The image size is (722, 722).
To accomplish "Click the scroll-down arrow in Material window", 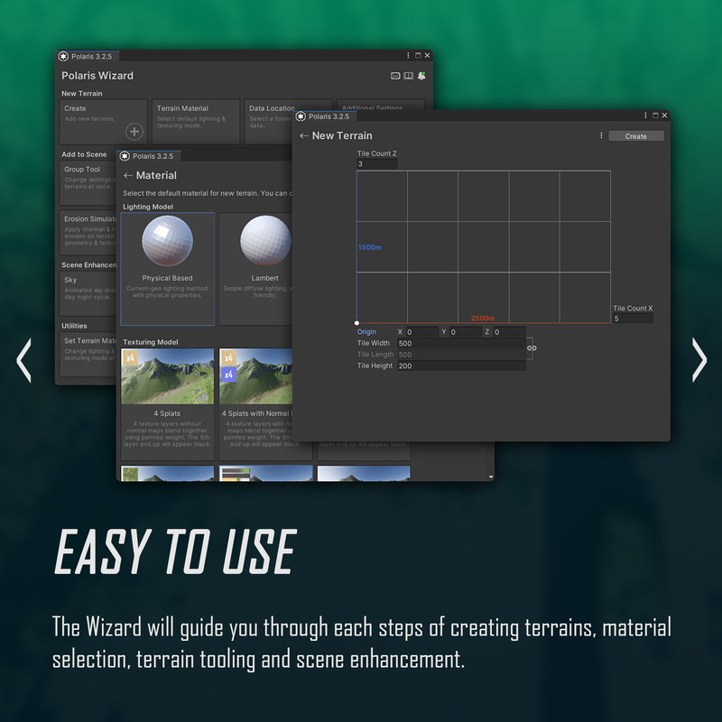I will pyautogui.click(x=491, y=477).
